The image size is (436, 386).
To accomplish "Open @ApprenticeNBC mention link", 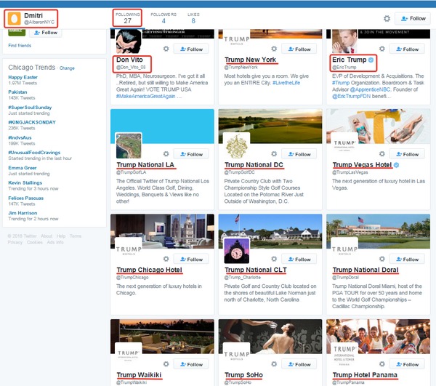I will point(370,89).
